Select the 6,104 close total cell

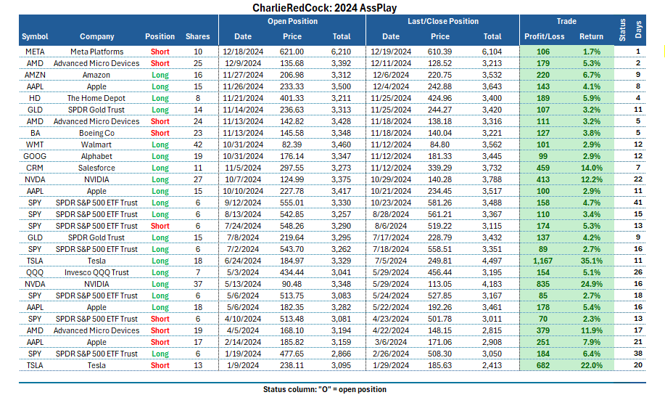pyautogui.click(x=492, y=52)
